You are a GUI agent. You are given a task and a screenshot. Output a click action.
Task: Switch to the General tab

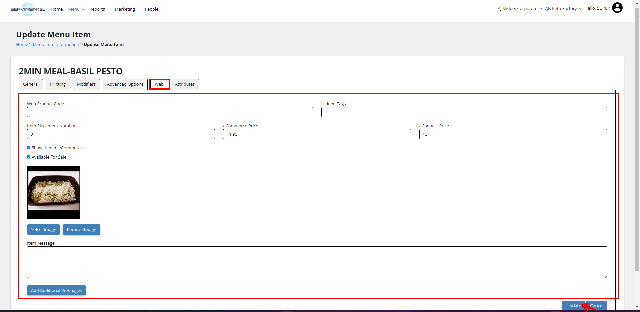(x=31, y=84)
